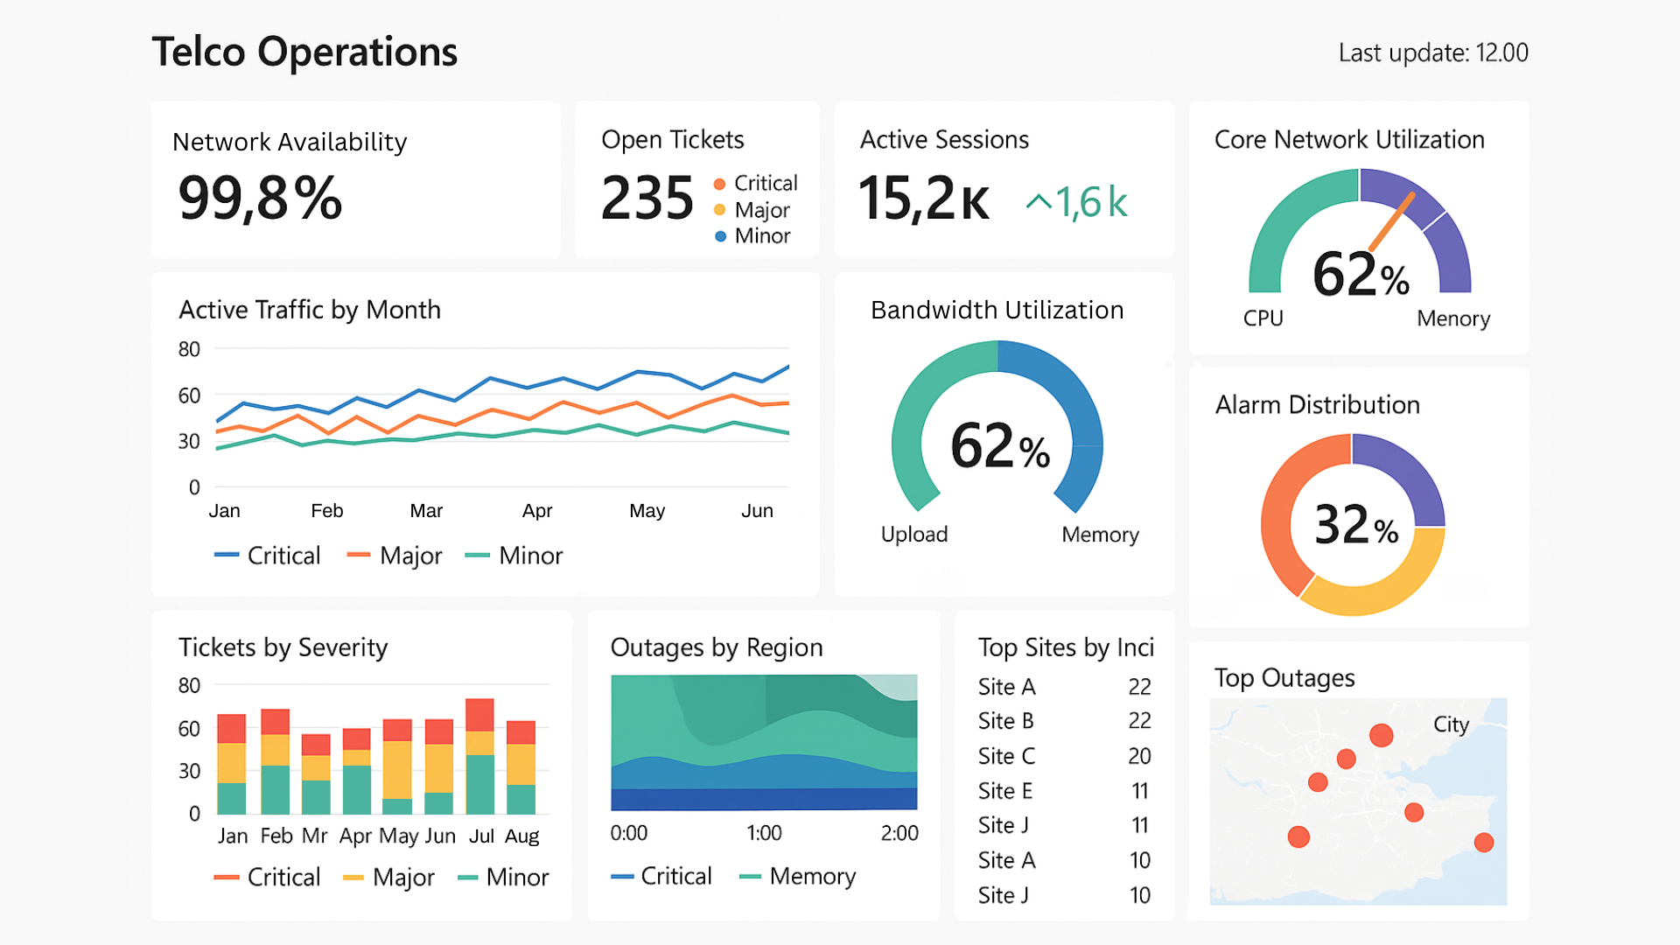1680x945 pixels.
Task: Click the Last update timestamp
Action: tap(1432, 53)
